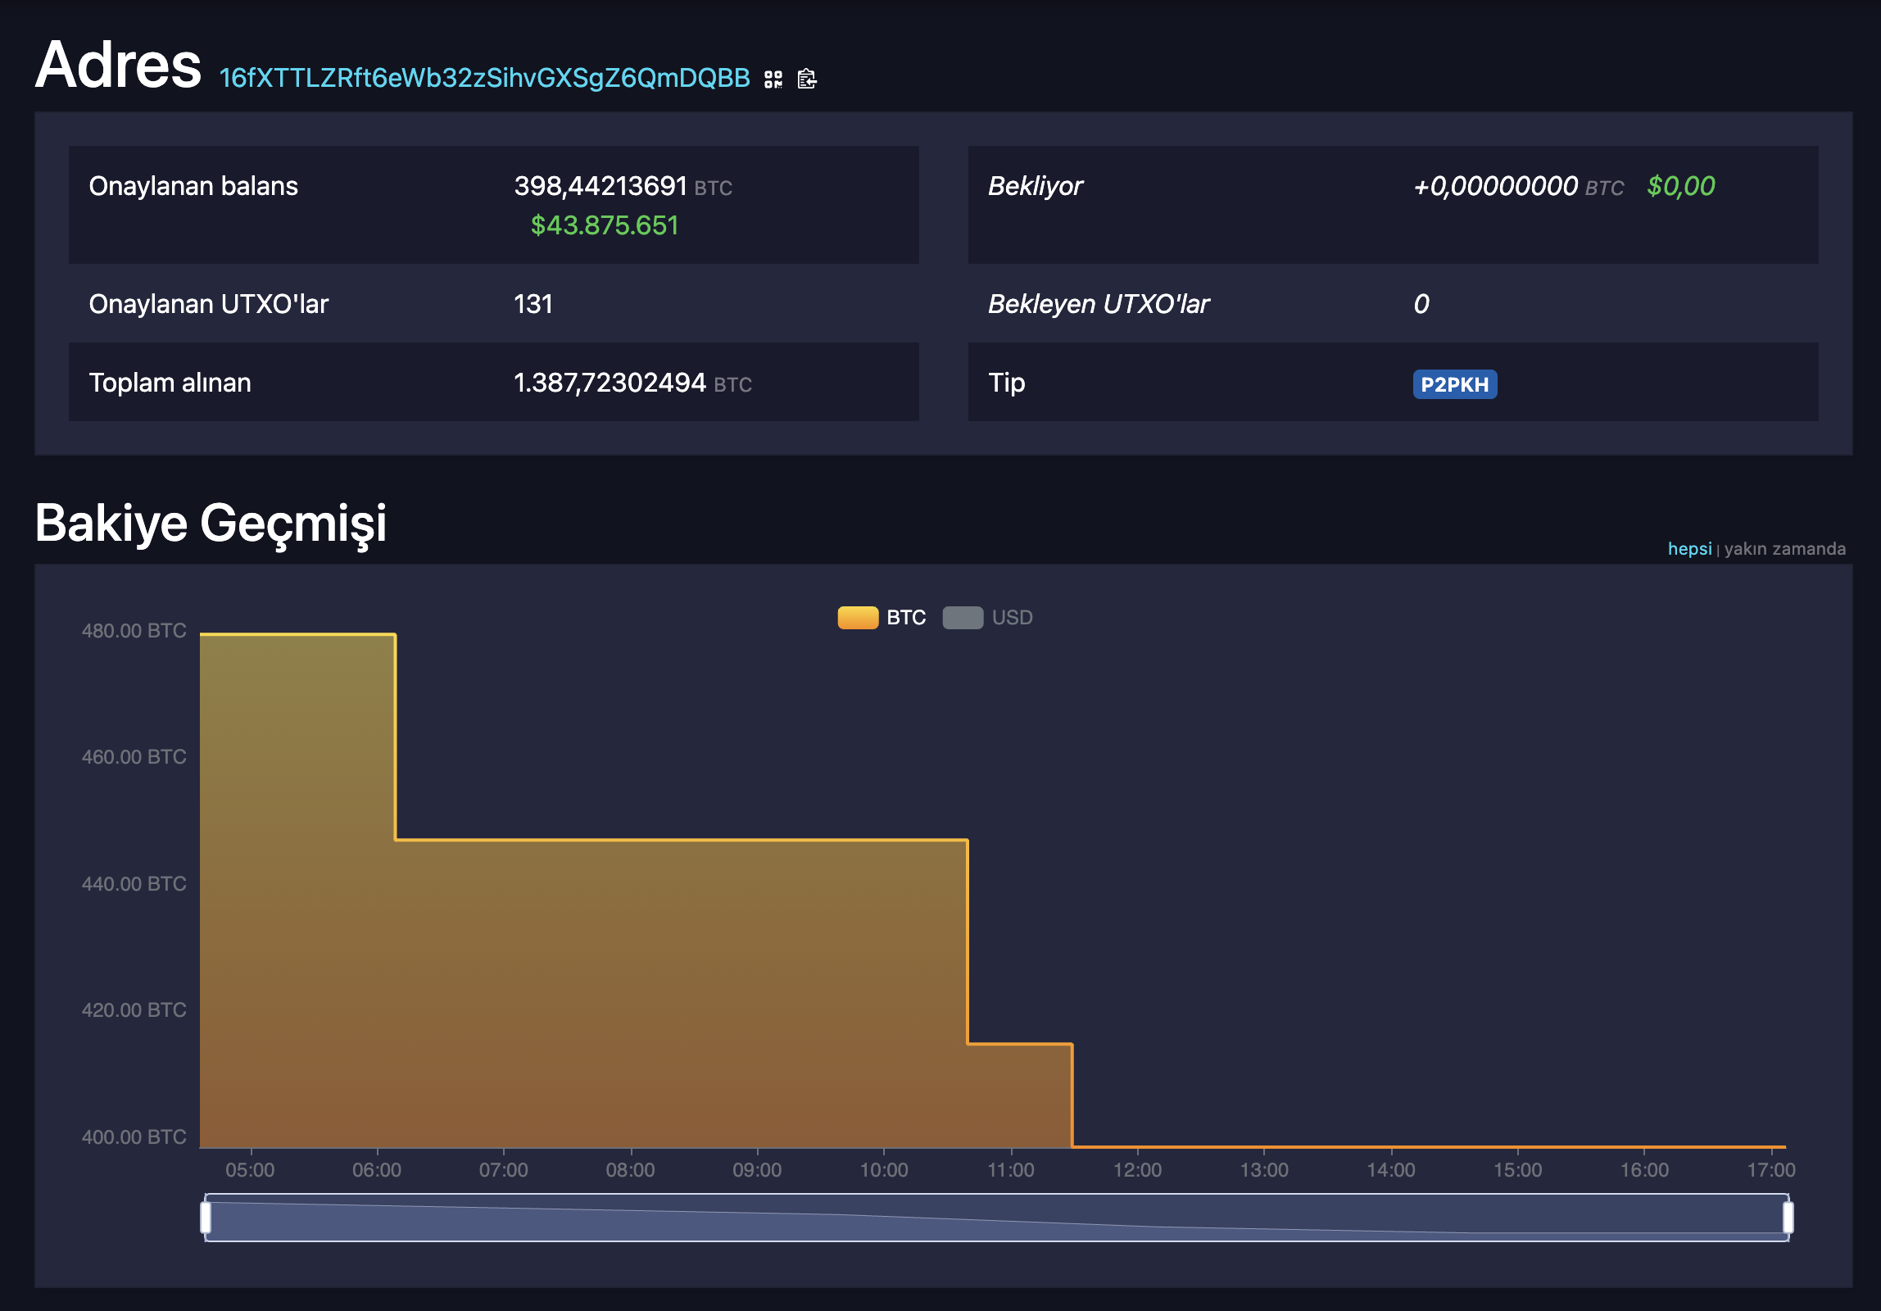Viewport: 1881px width, 1311px height.
Task: Click the 'Bekleyen UTXO'lar' value of 0
Action: point(1422,304)
